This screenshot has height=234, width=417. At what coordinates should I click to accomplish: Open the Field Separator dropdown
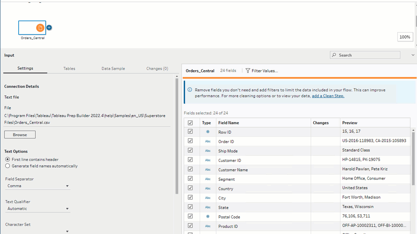click(x=37, y=186)
